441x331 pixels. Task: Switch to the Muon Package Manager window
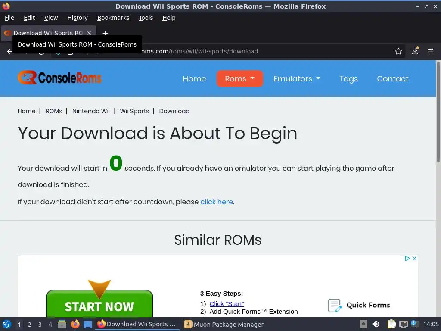[x=224, y=325]
